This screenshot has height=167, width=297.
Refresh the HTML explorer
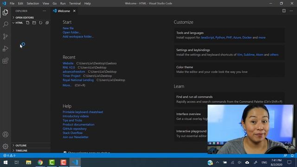(x=40, y=23)
